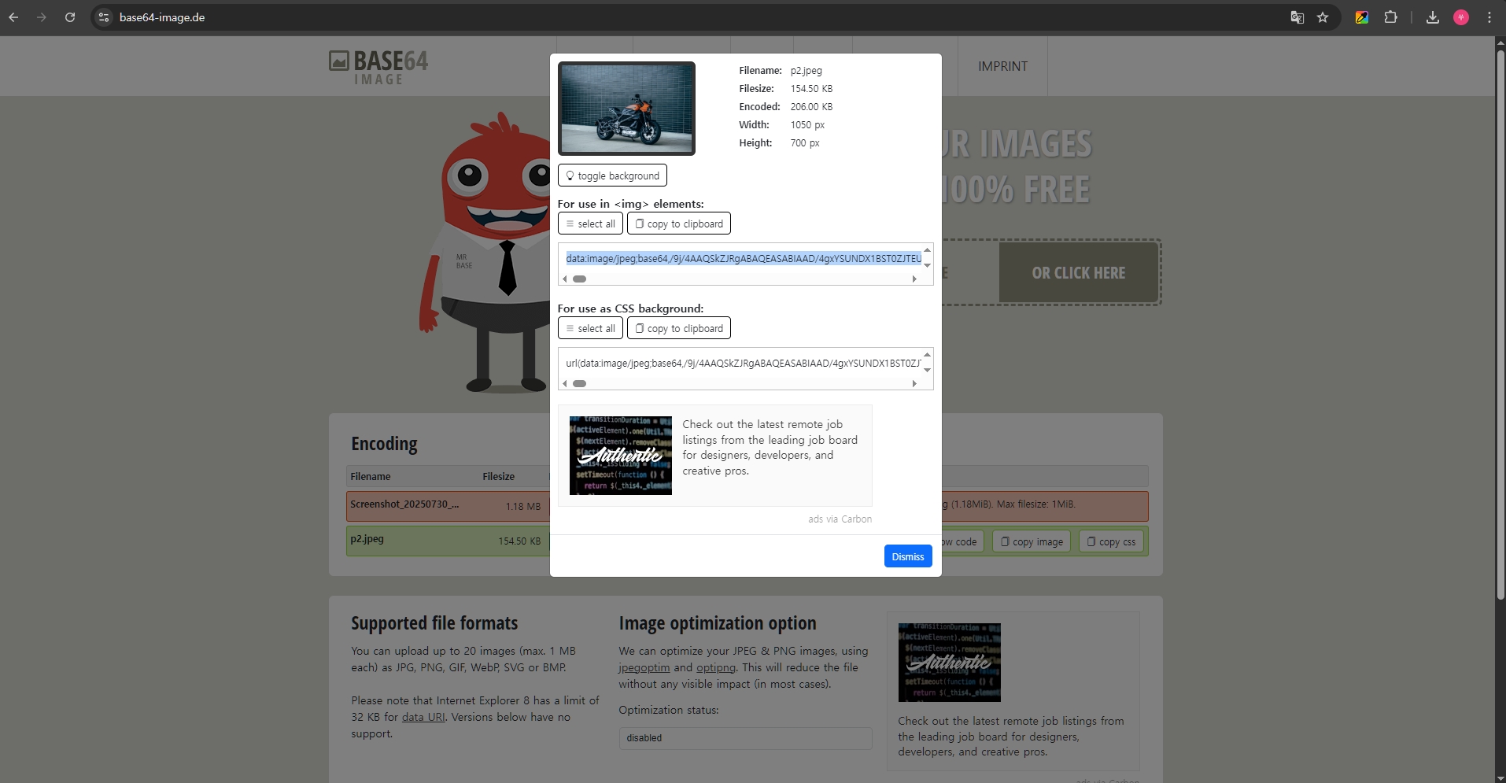Open site information icon in address bar
The width and height of the screenshot is (1506, 783).
point(104,17)
